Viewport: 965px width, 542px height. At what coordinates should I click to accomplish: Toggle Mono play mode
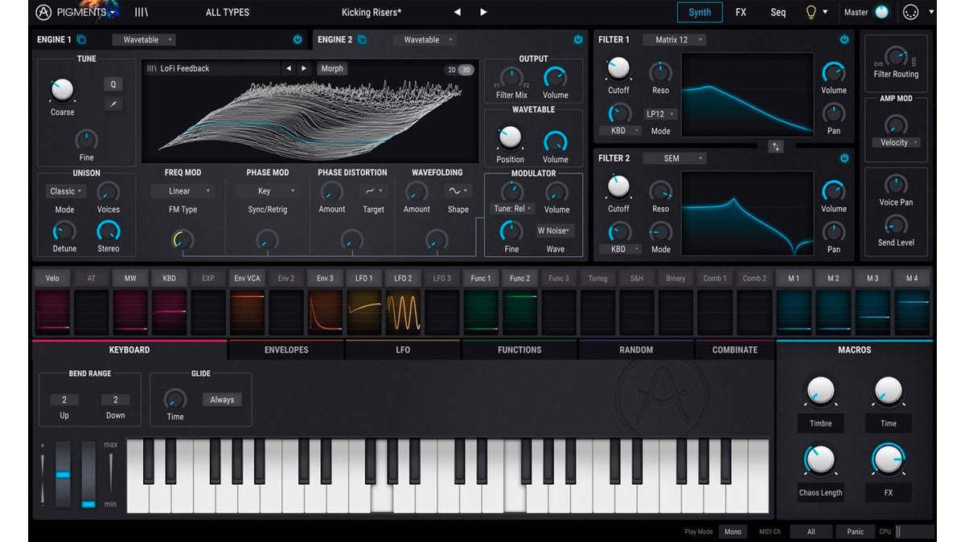[x=733, y=532]
